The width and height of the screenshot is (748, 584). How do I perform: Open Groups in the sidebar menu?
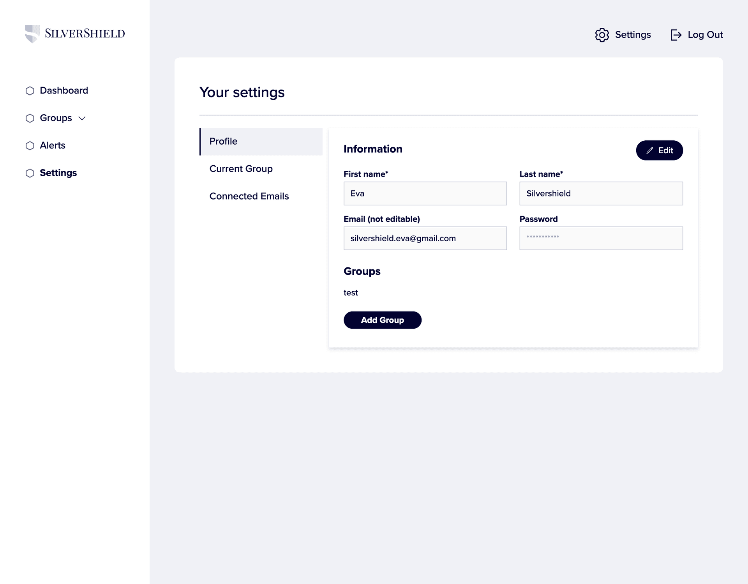tap(56, 118)
